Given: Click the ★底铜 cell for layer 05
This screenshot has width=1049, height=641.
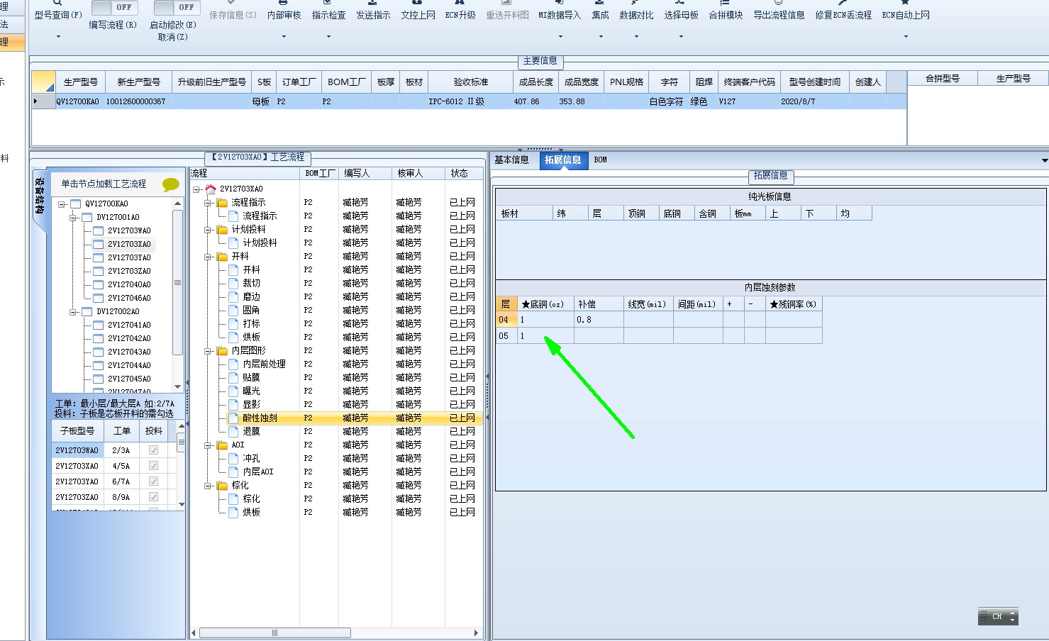Looking at the screenshot, I should point(545,336).
